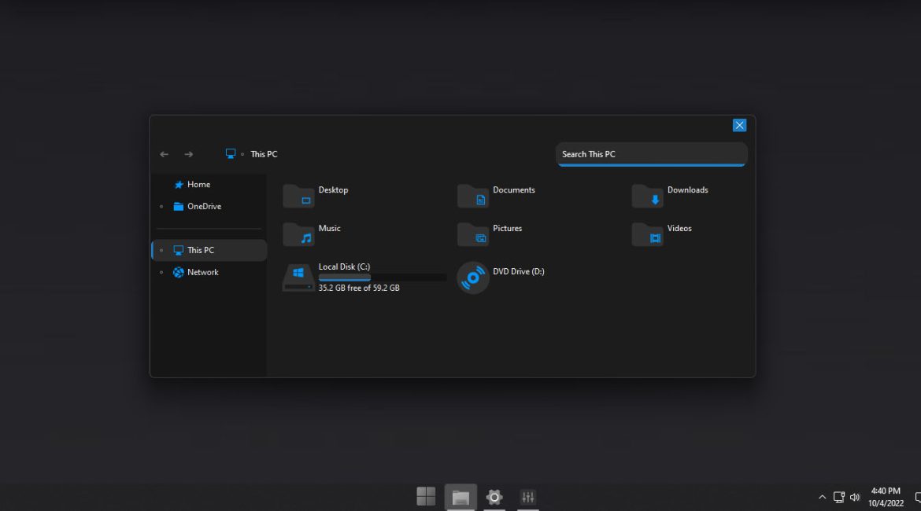
Task: Open the Pictures folder icon
Action: pos(473,234)
